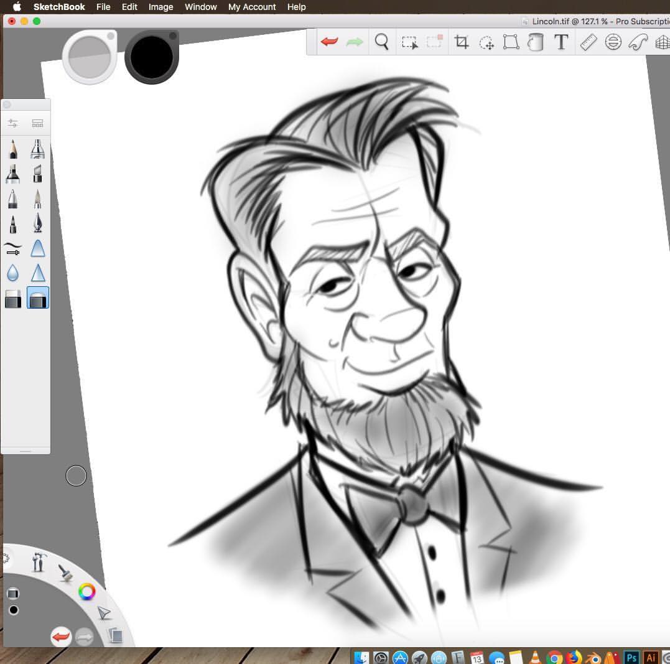Pick the Flood Fill bucket tool
This screenshot has height=664, width=670.
pyautogui.click(x=536, y=42)
